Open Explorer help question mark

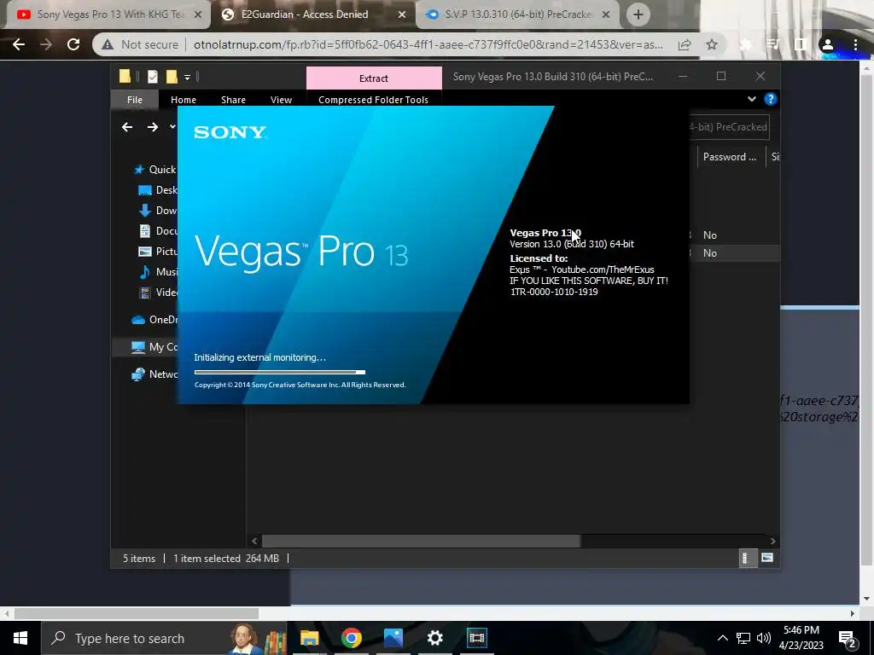click(x=771, y=99)
